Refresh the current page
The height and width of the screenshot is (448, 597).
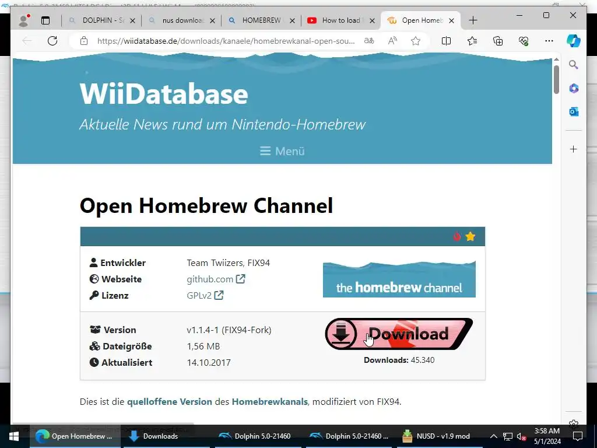(52, 41)
